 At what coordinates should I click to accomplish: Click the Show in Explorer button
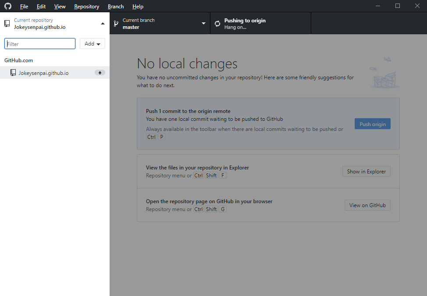[x=366, y=172]
